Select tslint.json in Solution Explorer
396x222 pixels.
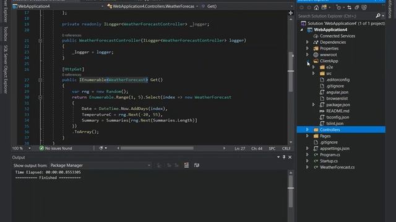pos(335,123)
